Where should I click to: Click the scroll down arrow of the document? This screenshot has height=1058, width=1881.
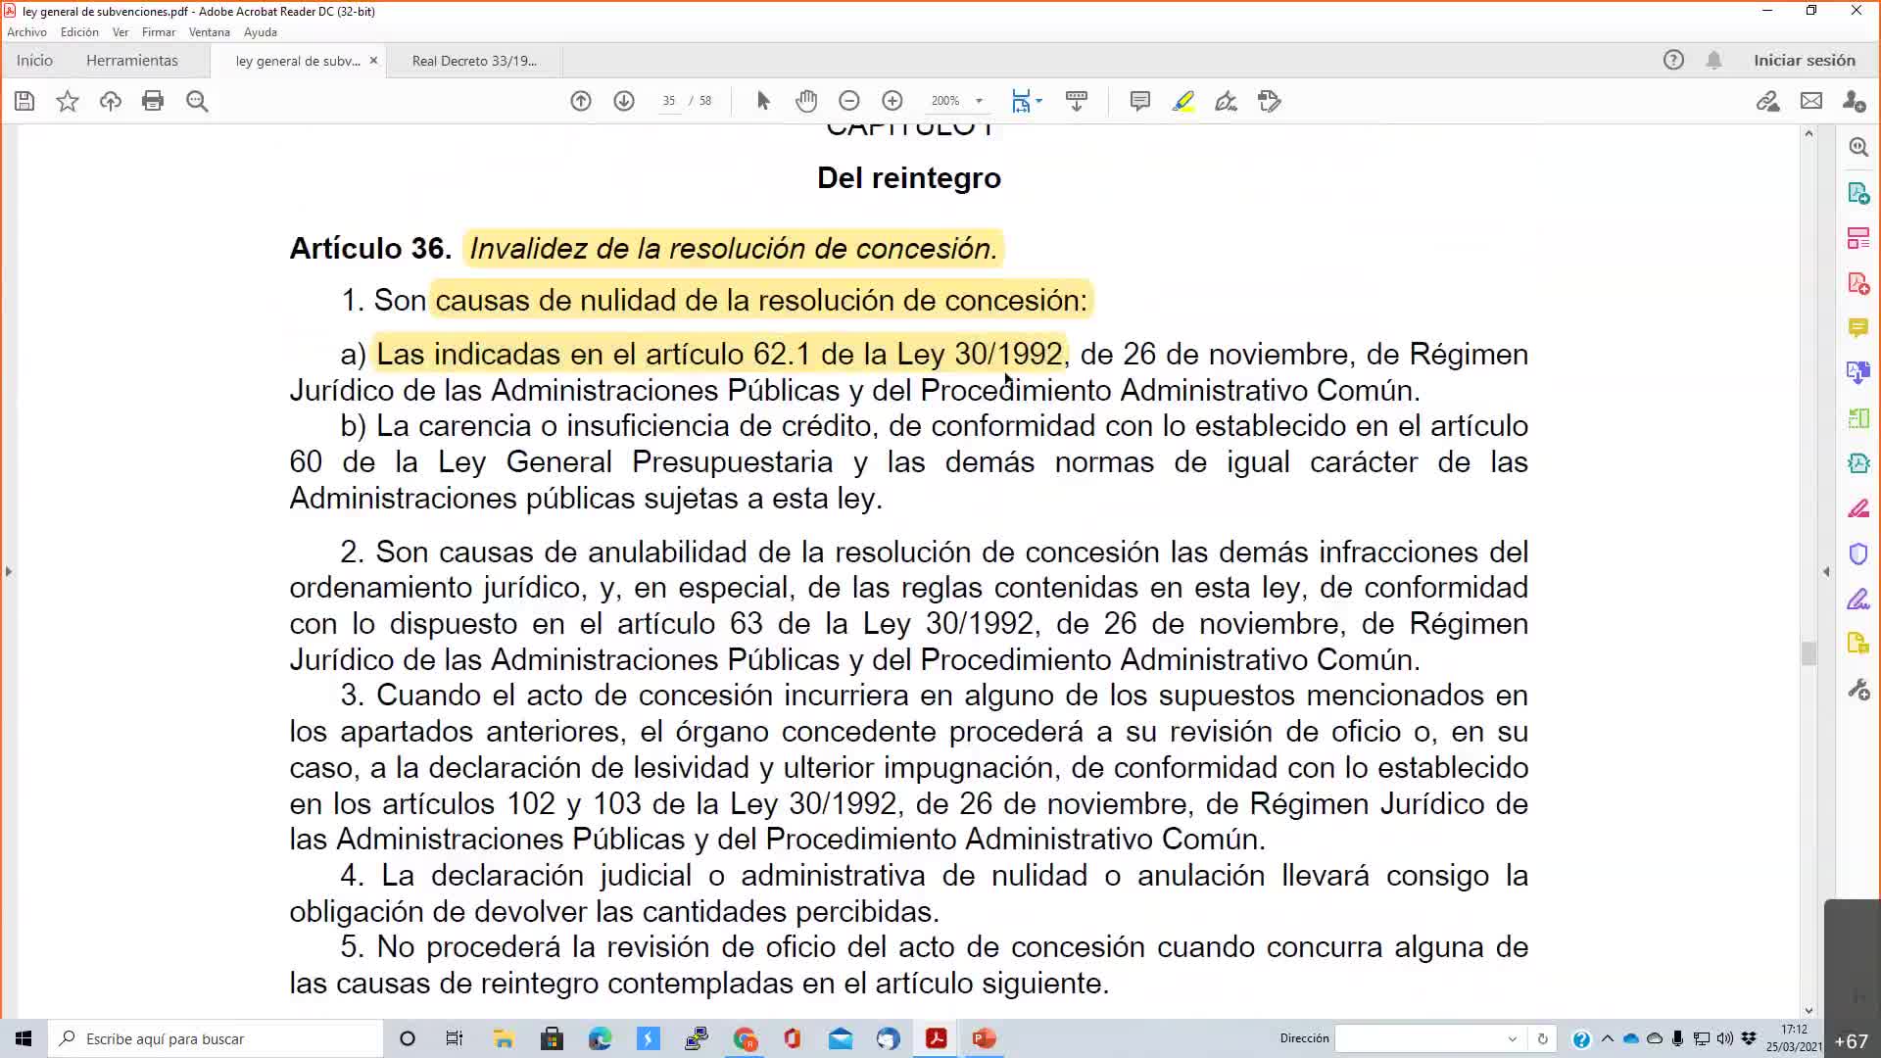[1809, 1010]
